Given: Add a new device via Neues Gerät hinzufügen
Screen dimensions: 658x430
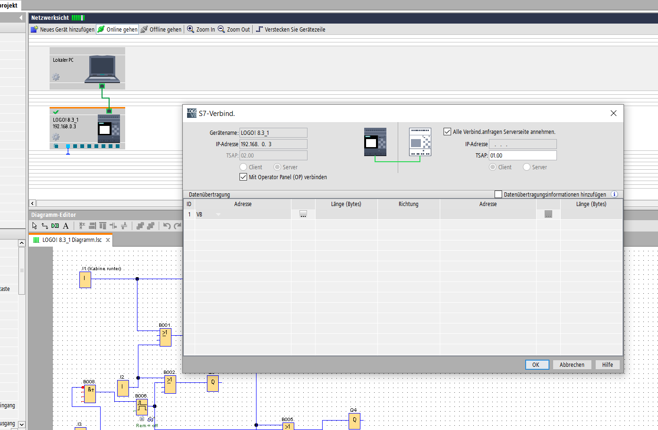Looking at the screenshot, I should (x=62, y=29).
